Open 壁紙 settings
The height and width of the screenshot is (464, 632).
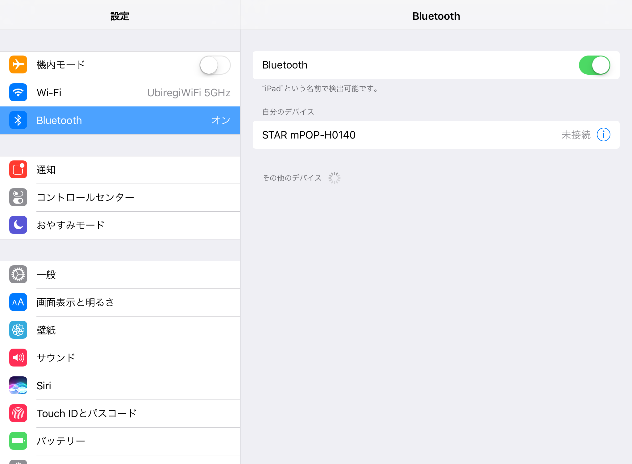[120, 330]
